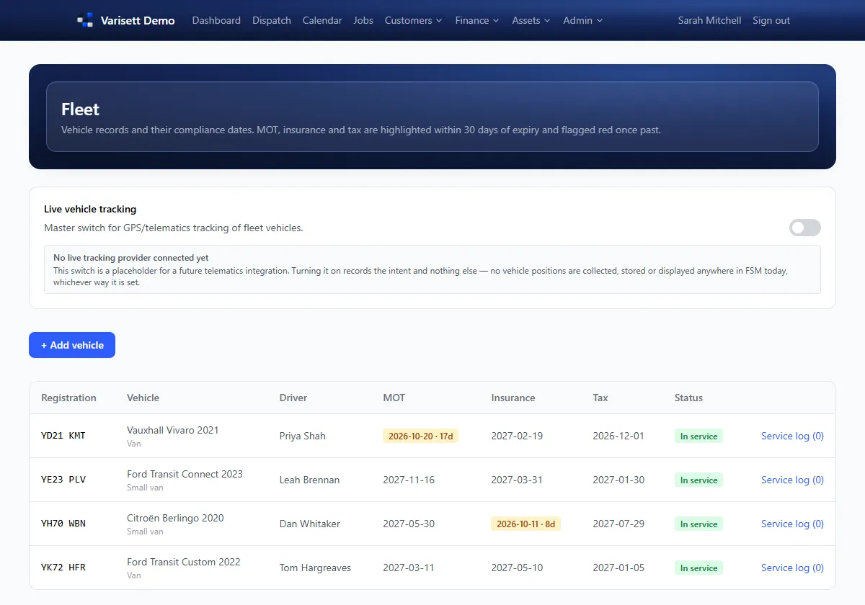Click driver Priya Shah
The image size is (865, 605).
coord(303,436)
